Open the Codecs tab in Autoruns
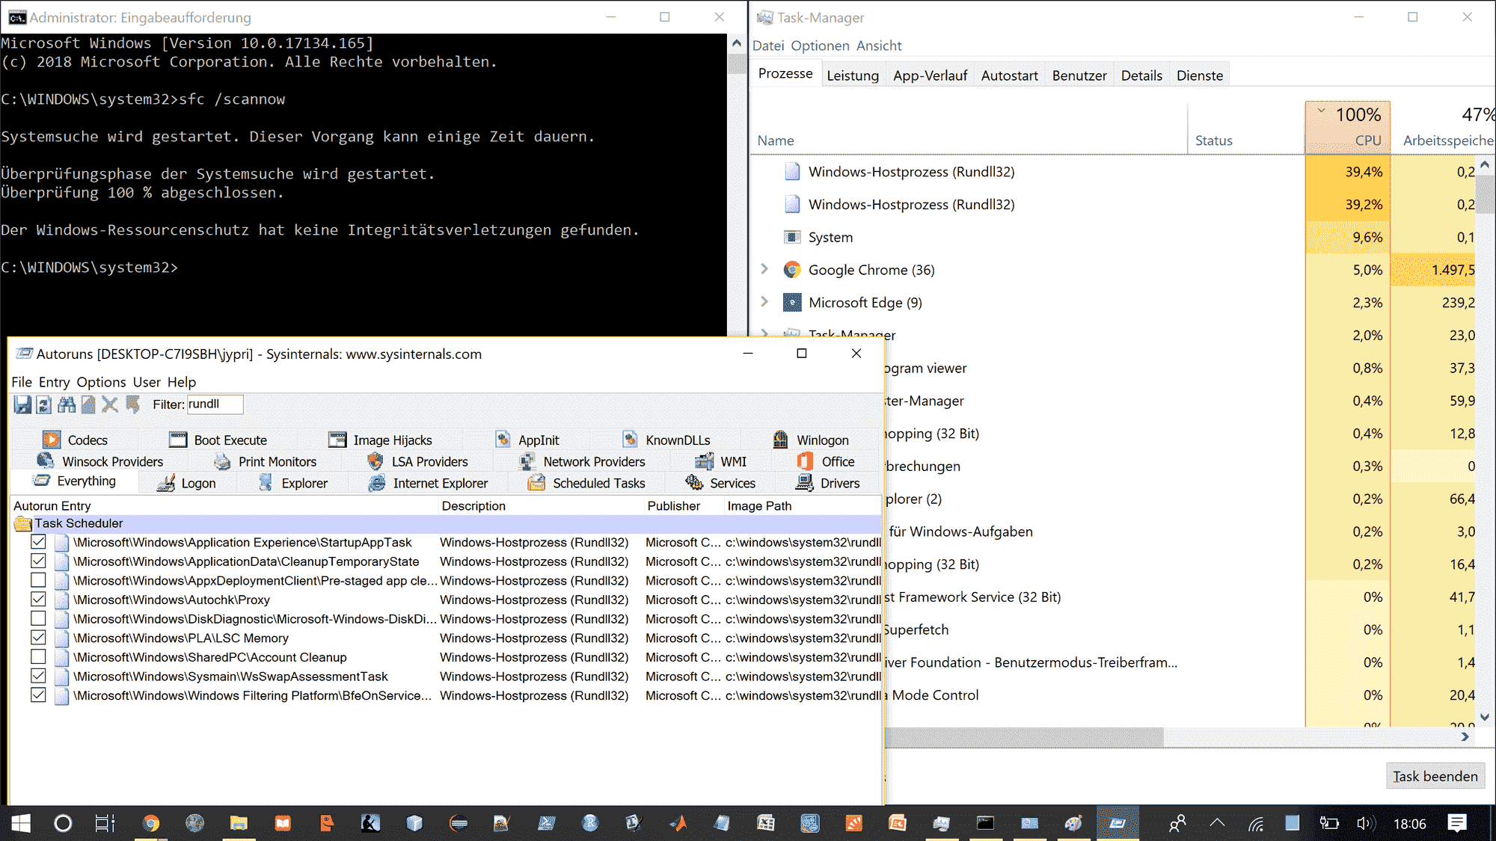Image resolution: width=1496 pixels, height=841 pixels. click(75, 440)
